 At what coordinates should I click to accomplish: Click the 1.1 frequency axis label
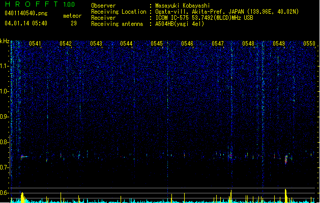point(5,66)
